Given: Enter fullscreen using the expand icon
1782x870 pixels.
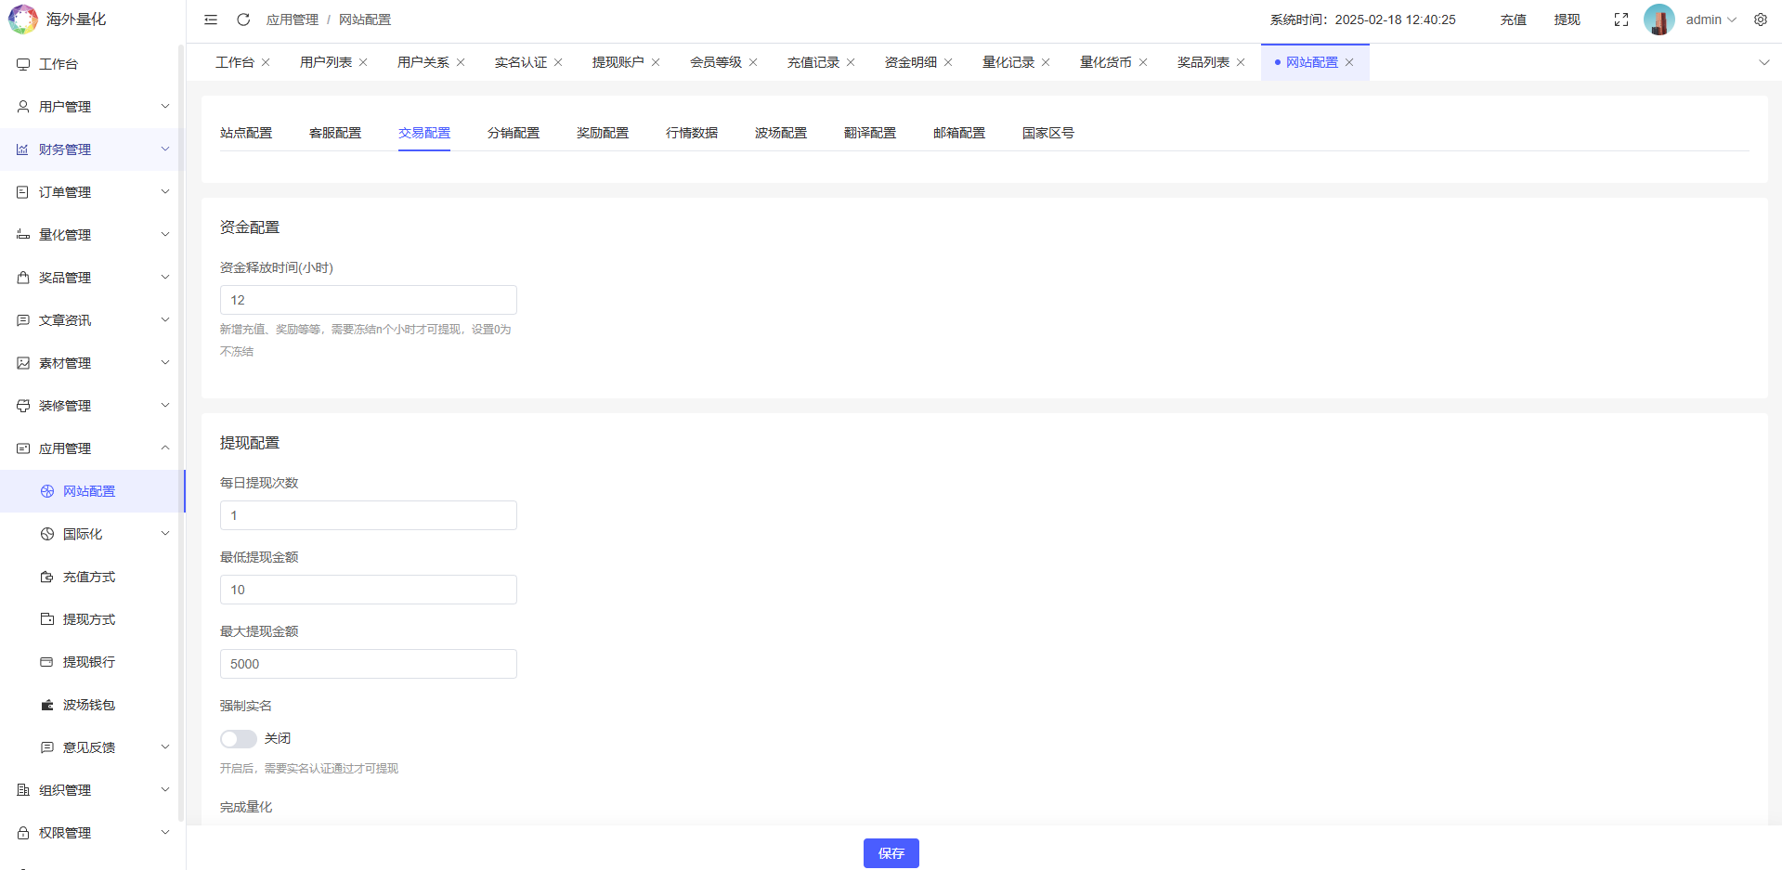Looking at the screenshot, I should click(1620, 19).
